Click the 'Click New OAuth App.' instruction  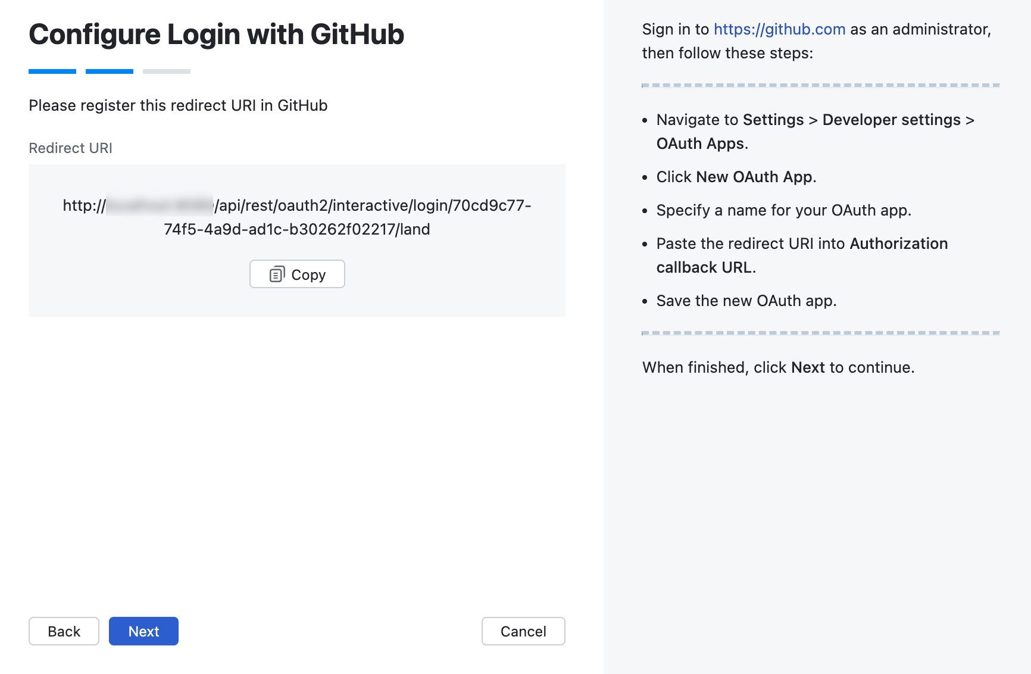pyautogui.click(x=736, y=177)
